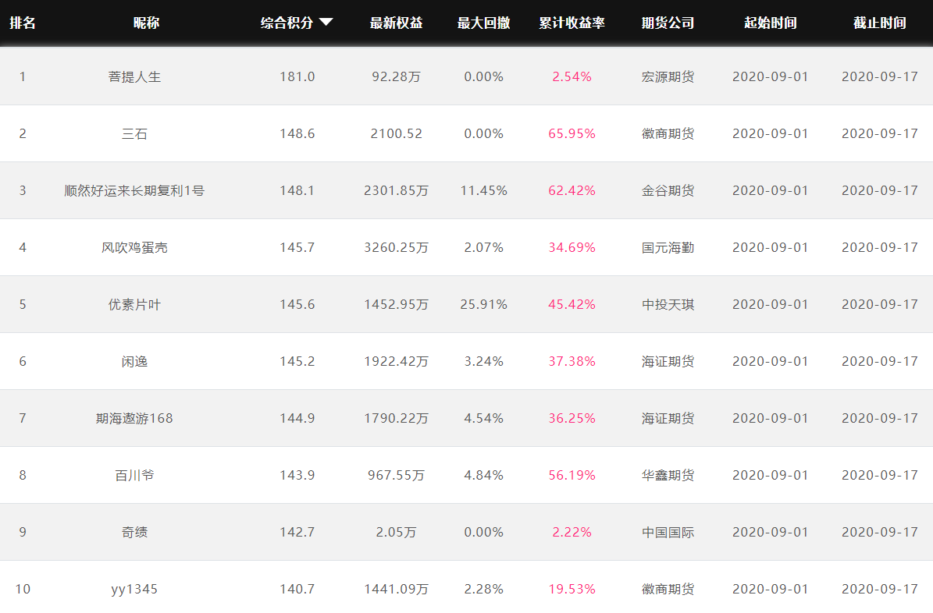This screenshot has width=933, height=613.
Task: Click the 期货公司 column header
Action: coord(668,23)
